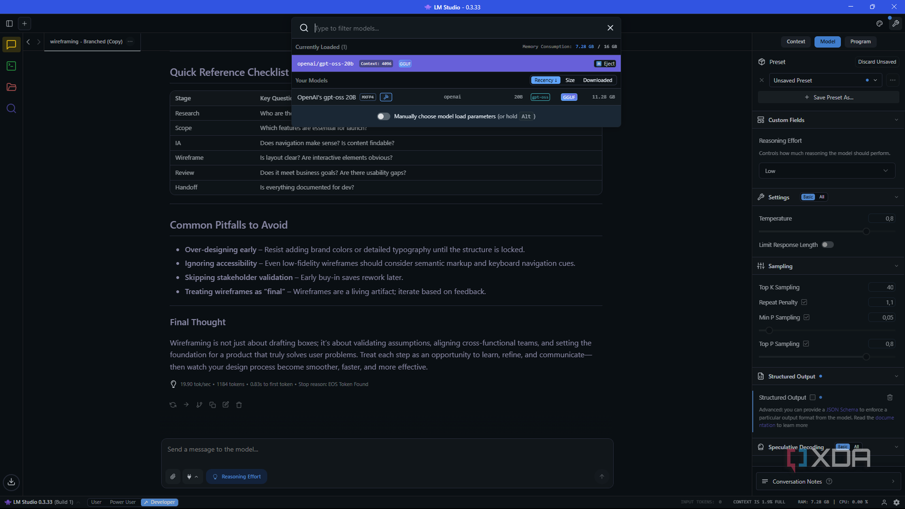The image size is (905, 509).
Task: Click Discard Unsaved preset button
Action: pos(877,62)
